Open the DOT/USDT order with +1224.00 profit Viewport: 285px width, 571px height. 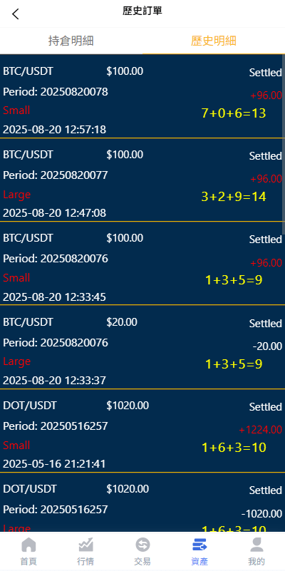[x=142, y=431]
